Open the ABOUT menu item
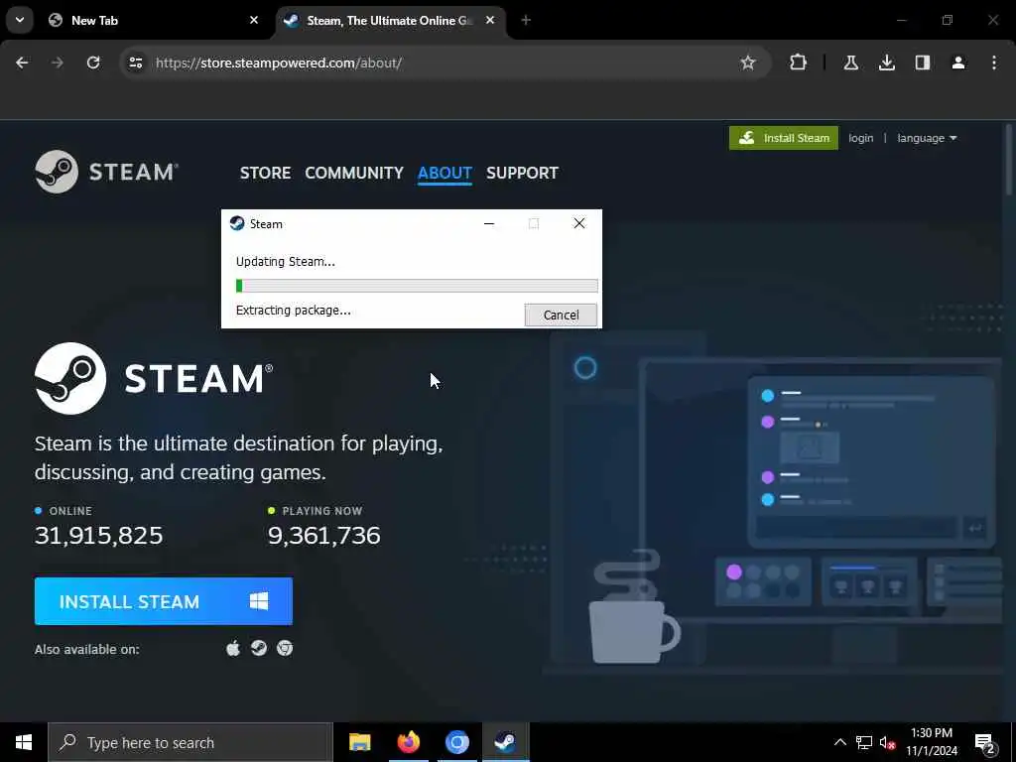Image resolution: width=1016 pixels, height=762 pixels. coord(444,173)
